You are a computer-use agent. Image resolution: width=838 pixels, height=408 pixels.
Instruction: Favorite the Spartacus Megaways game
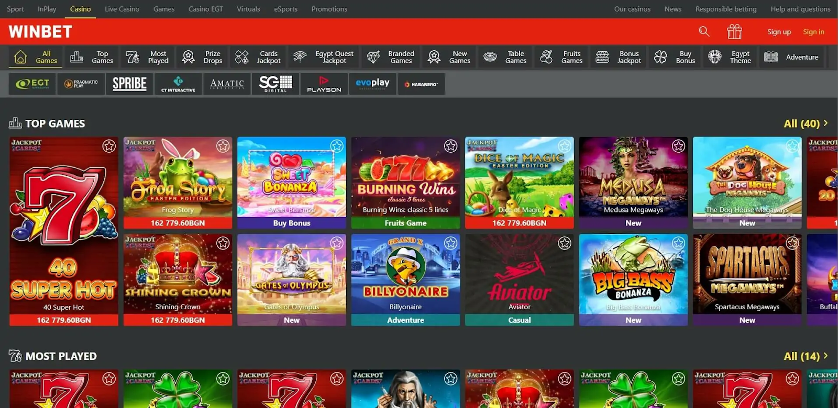coord(792,243)
